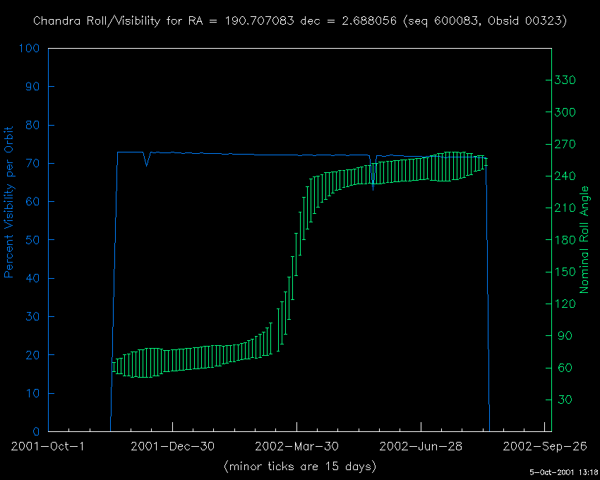Click the "Percent Visibility per Orbit" axis label

click(x=10, y=202)
